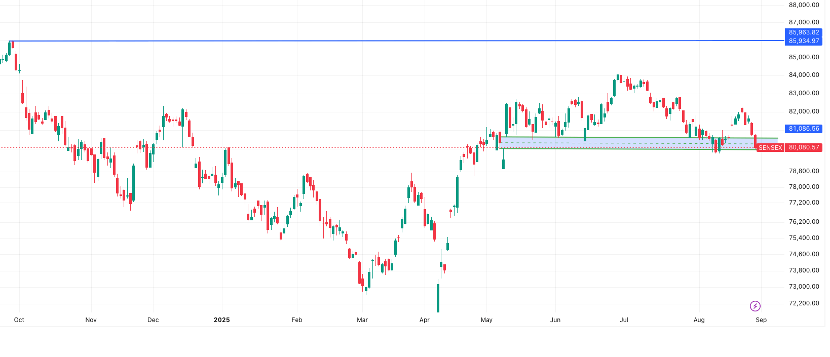The image size is (830, 357).
Task: Click the Jul label on time axis
Action: [x=624, y=320]
